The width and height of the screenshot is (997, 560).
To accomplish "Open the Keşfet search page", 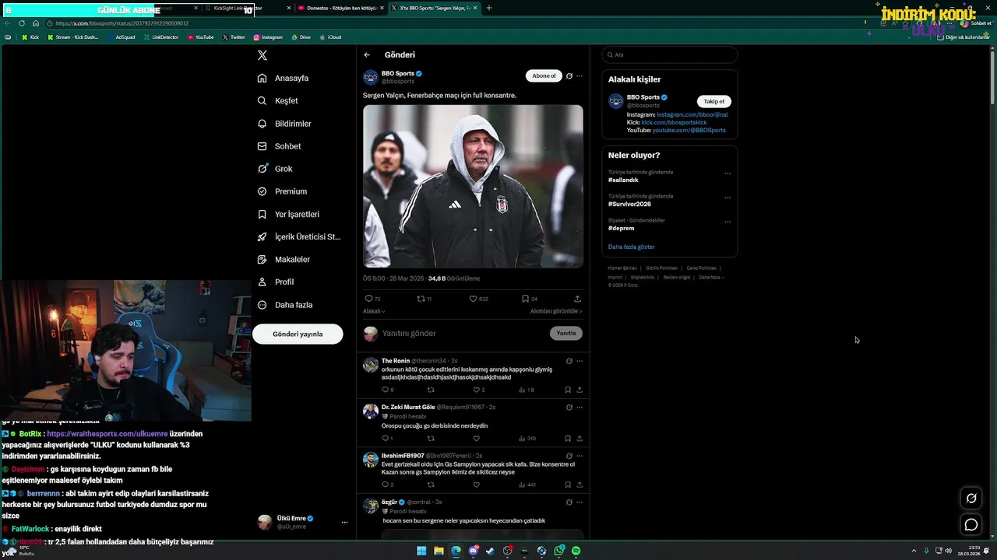I will click(x=278, y=100).
